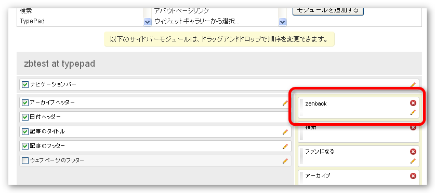Toggle the 日付ヘッダー checkbox
435x193 pixels.
tap(25, 117)
